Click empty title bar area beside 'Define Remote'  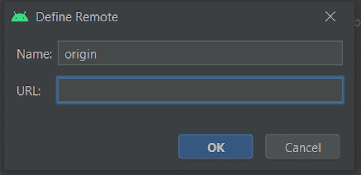[x=221, y=17]
